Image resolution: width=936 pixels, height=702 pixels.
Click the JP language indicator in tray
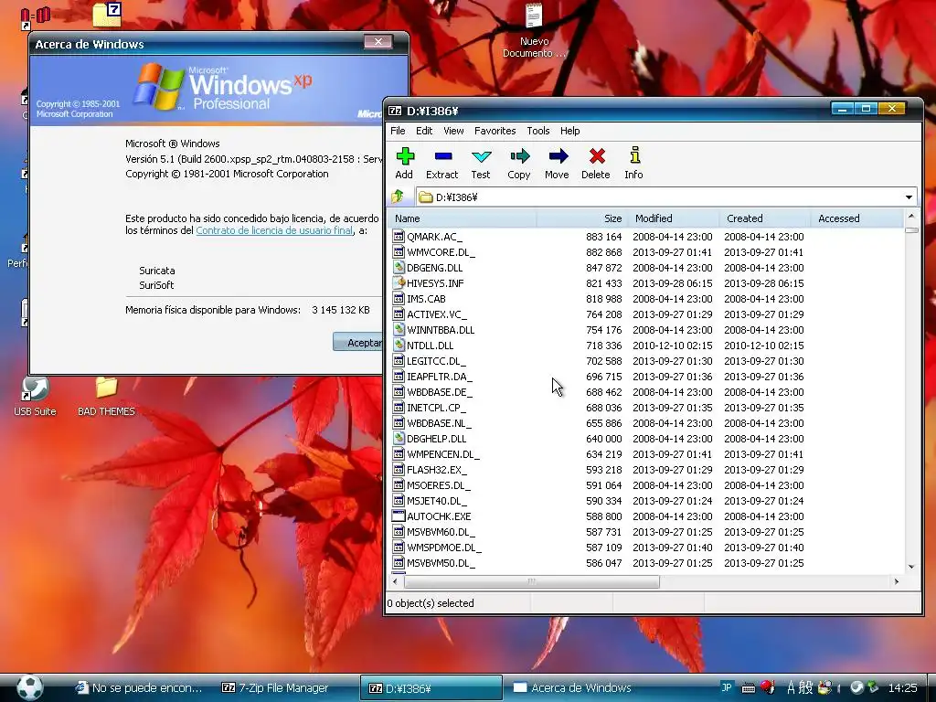pos(727,687)
